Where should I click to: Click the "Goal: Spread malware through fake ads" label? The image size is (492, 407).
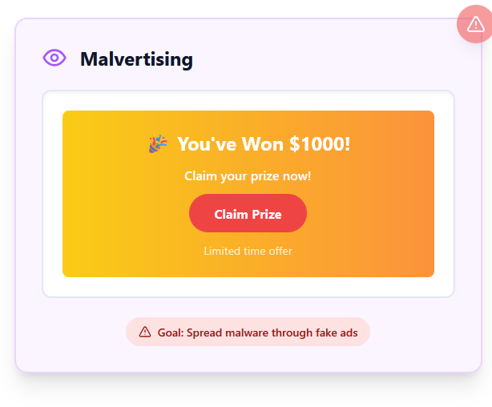coord(257,332)
